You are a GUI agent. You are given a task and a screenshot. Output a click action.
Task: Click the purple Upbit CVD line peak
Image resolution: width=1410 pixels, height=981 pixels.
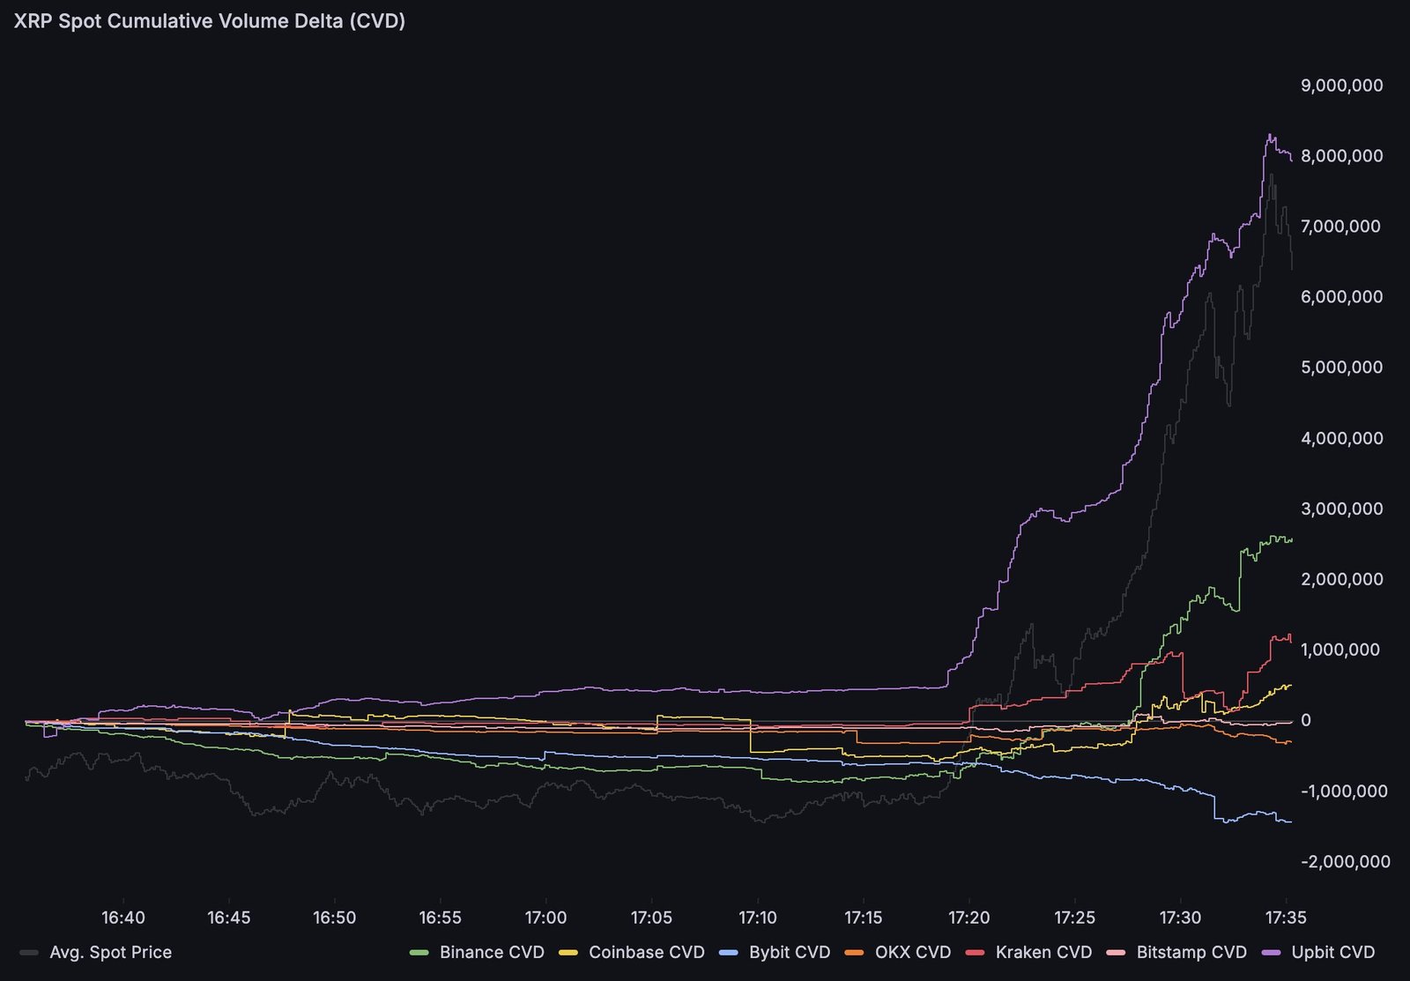[1270, 134]
